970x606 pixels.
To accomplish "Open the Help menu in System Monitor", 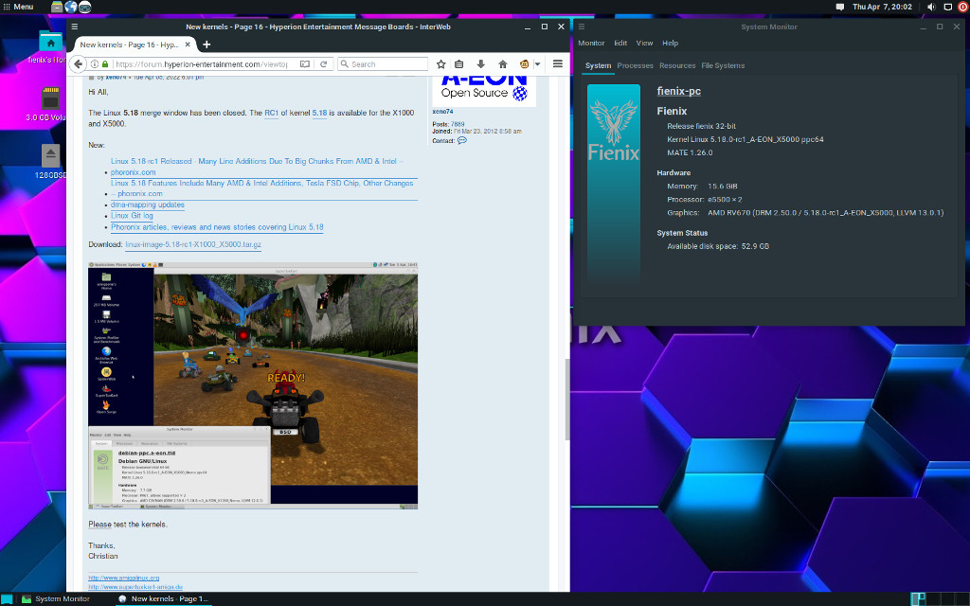I will tap(670, 44).
